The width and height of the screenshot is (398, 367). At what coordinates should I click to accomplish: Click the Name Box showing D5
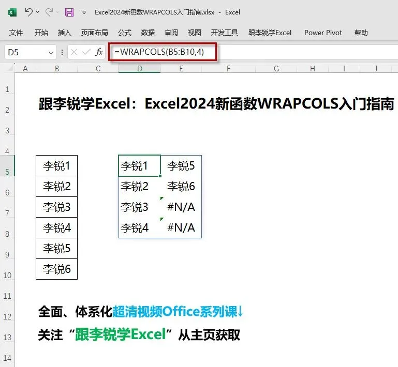coord(25,52)
